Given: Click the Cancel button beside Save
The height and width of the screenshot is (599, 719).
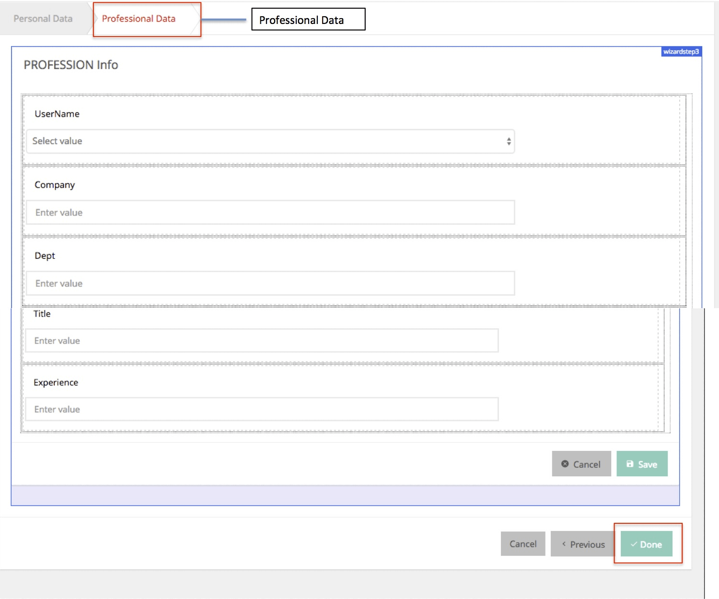Looking at the screenshot, I should coord(581,464).
